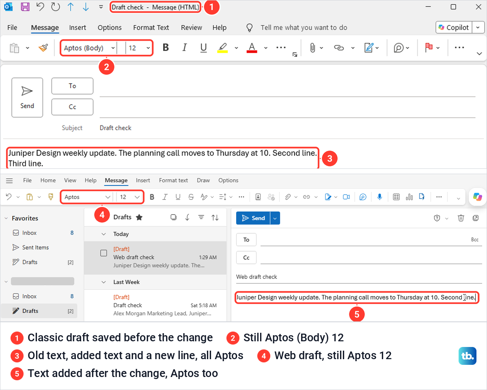
Task: Click Cc button in classic message
Action: (x=72, y=107)
